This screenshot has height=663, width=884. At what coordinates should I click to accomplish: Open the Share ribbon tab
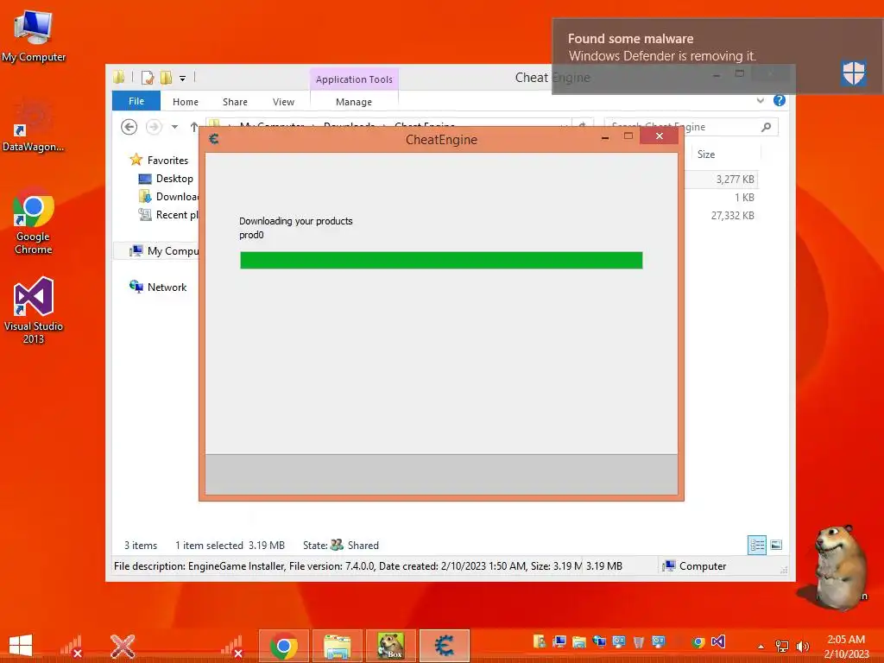coord(235,102)
